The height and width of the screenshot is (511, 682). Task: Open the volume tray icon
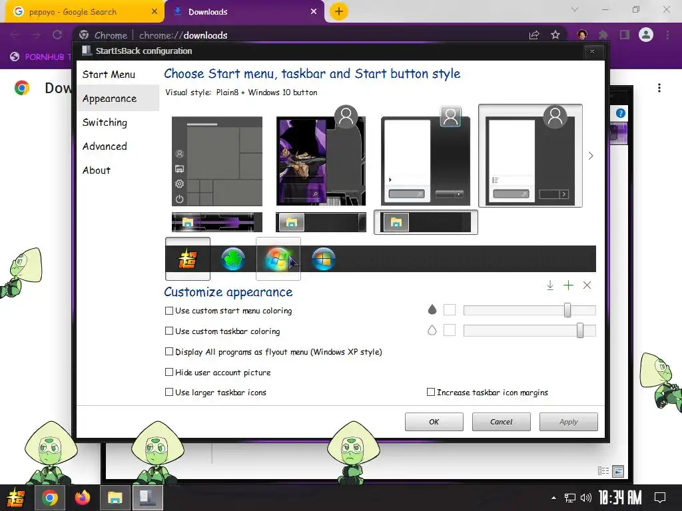(586, 498)
